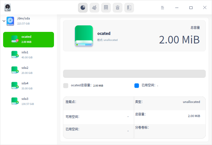This screenshot has height=145, width=212.
Task: Minimize the window
Action: point(177,8)
